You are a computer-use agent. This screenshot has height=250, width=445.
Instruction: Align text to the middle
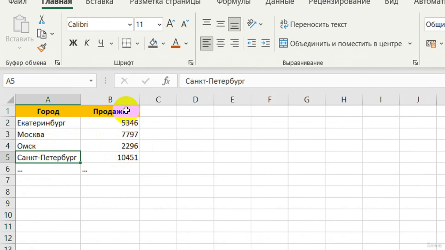pyautogui.click(x=220, y=24)
